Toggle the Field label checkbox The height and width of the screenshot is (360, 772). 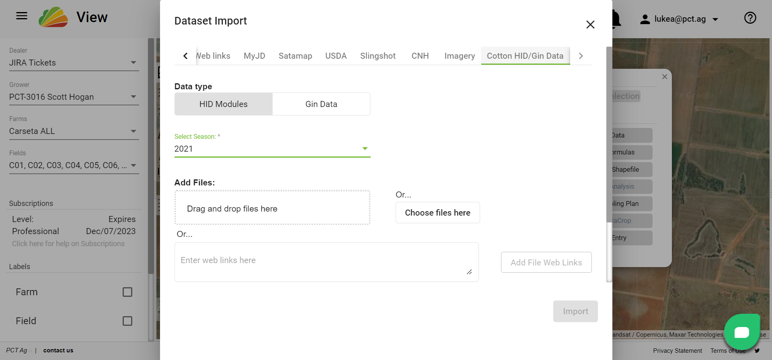(127, 321)
